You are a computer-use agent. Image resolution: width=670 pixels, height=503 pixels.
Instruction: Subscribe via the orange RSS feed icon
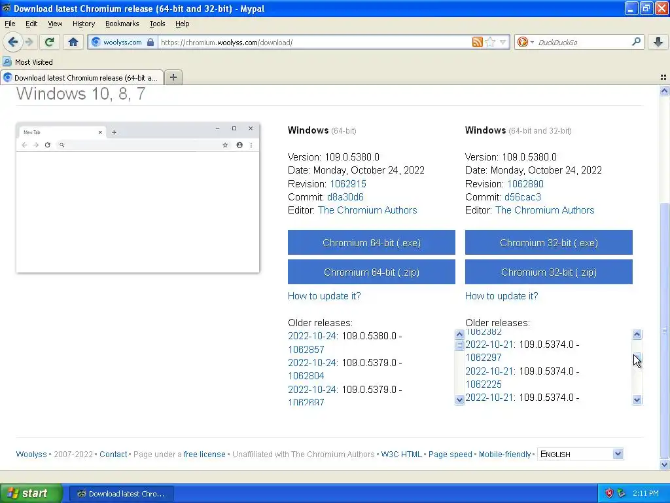coord(477,42)
